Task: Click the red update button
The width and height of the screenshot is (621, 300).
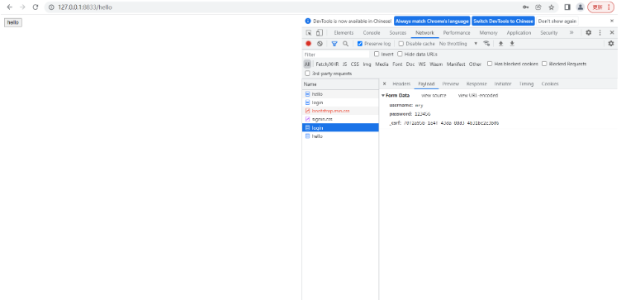Action: (601, 7)
